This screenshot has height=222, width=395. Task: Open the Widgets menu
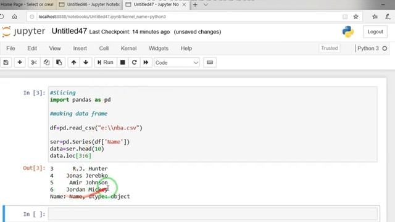159,48
